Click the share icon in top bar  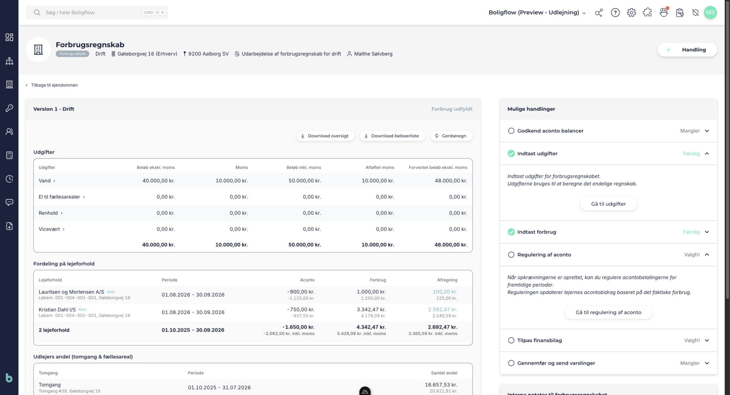[599, 13]
